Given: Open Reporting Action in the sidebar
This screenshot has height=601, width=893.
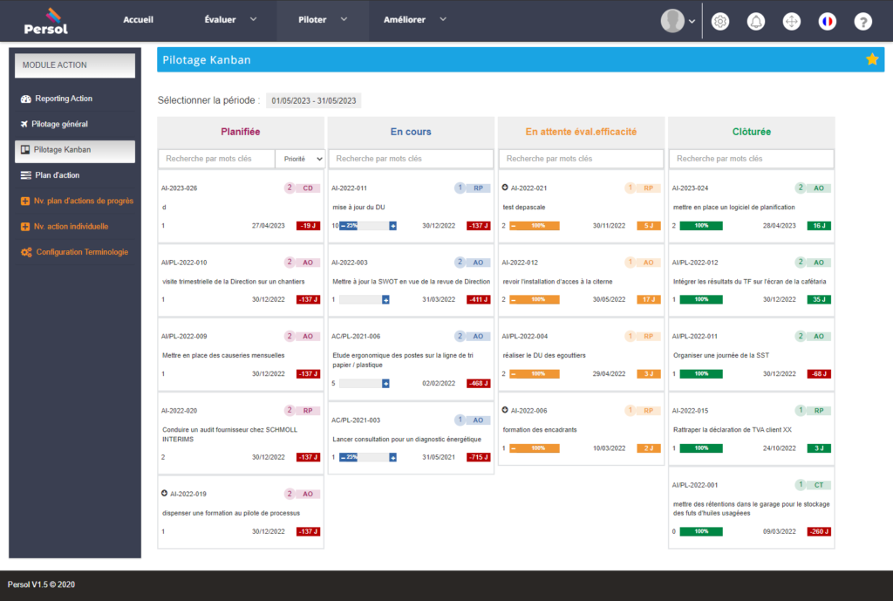Looking at the screenshot, I should click(x=63, y=99).
